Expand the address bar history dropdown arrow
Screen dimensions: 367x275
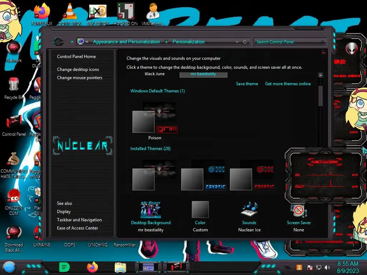coord(237,42)
